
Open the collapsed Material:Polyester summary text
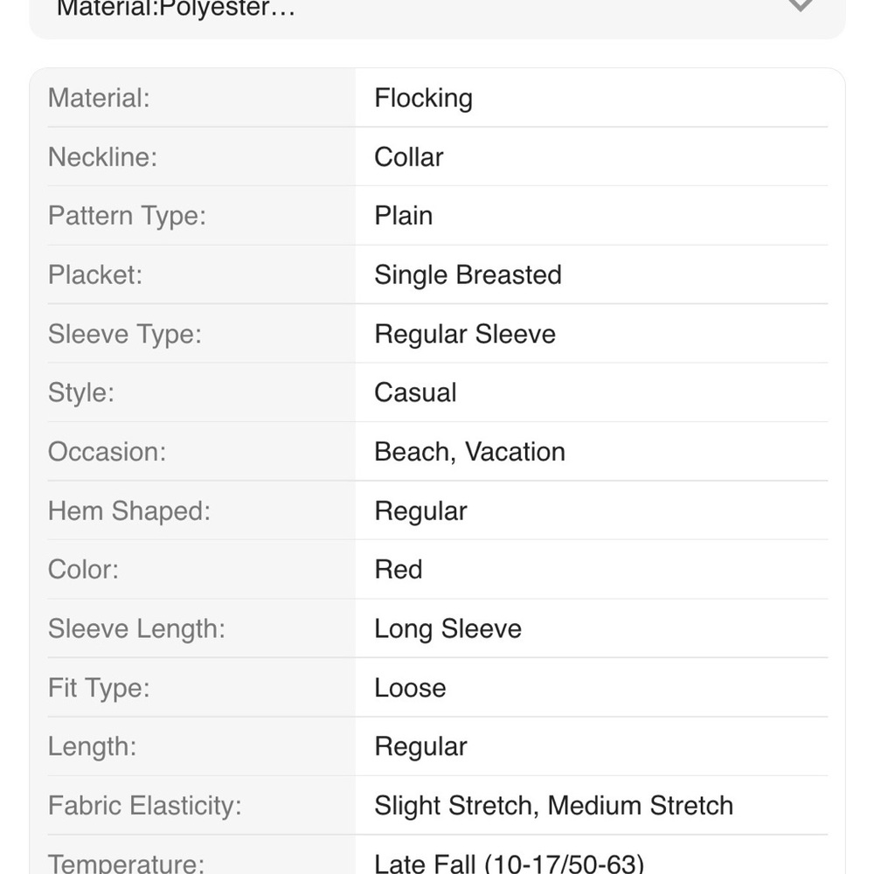(177, 8)
